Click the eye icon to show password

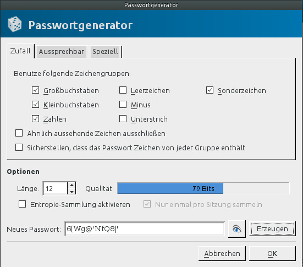pyautogui.click(x=236, y=229)
